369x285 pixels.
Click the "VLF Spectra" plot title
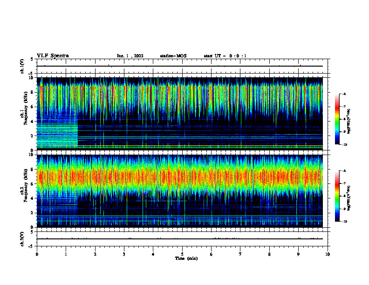coord(53,56)
